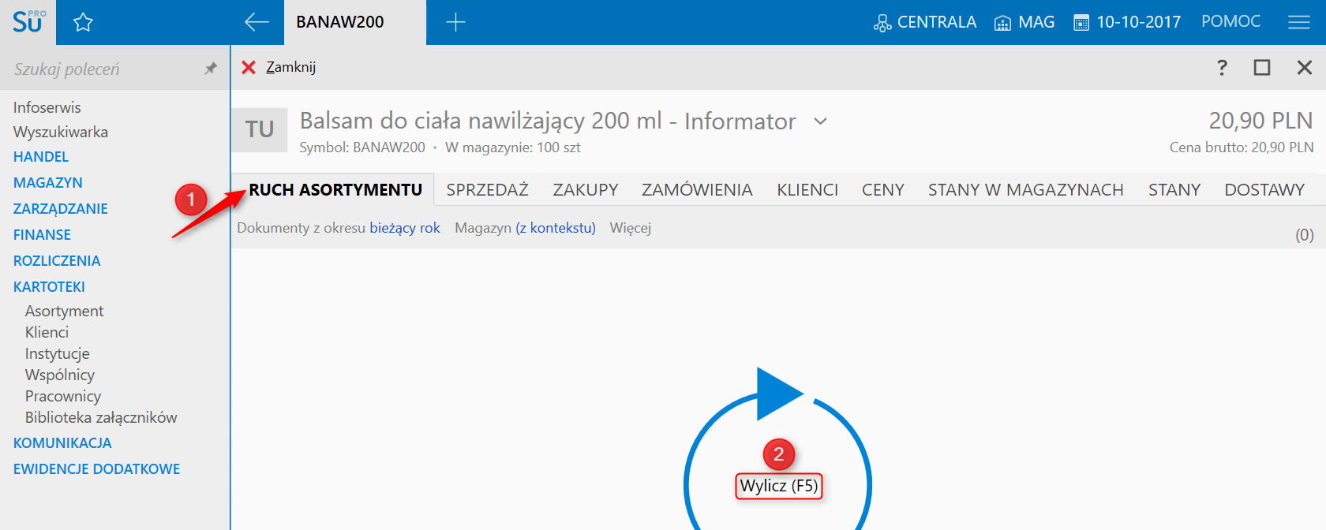Screen dimensions: 1326x530
Task: Click the MAG warehouse label
Action: [x=1036, y=22]
